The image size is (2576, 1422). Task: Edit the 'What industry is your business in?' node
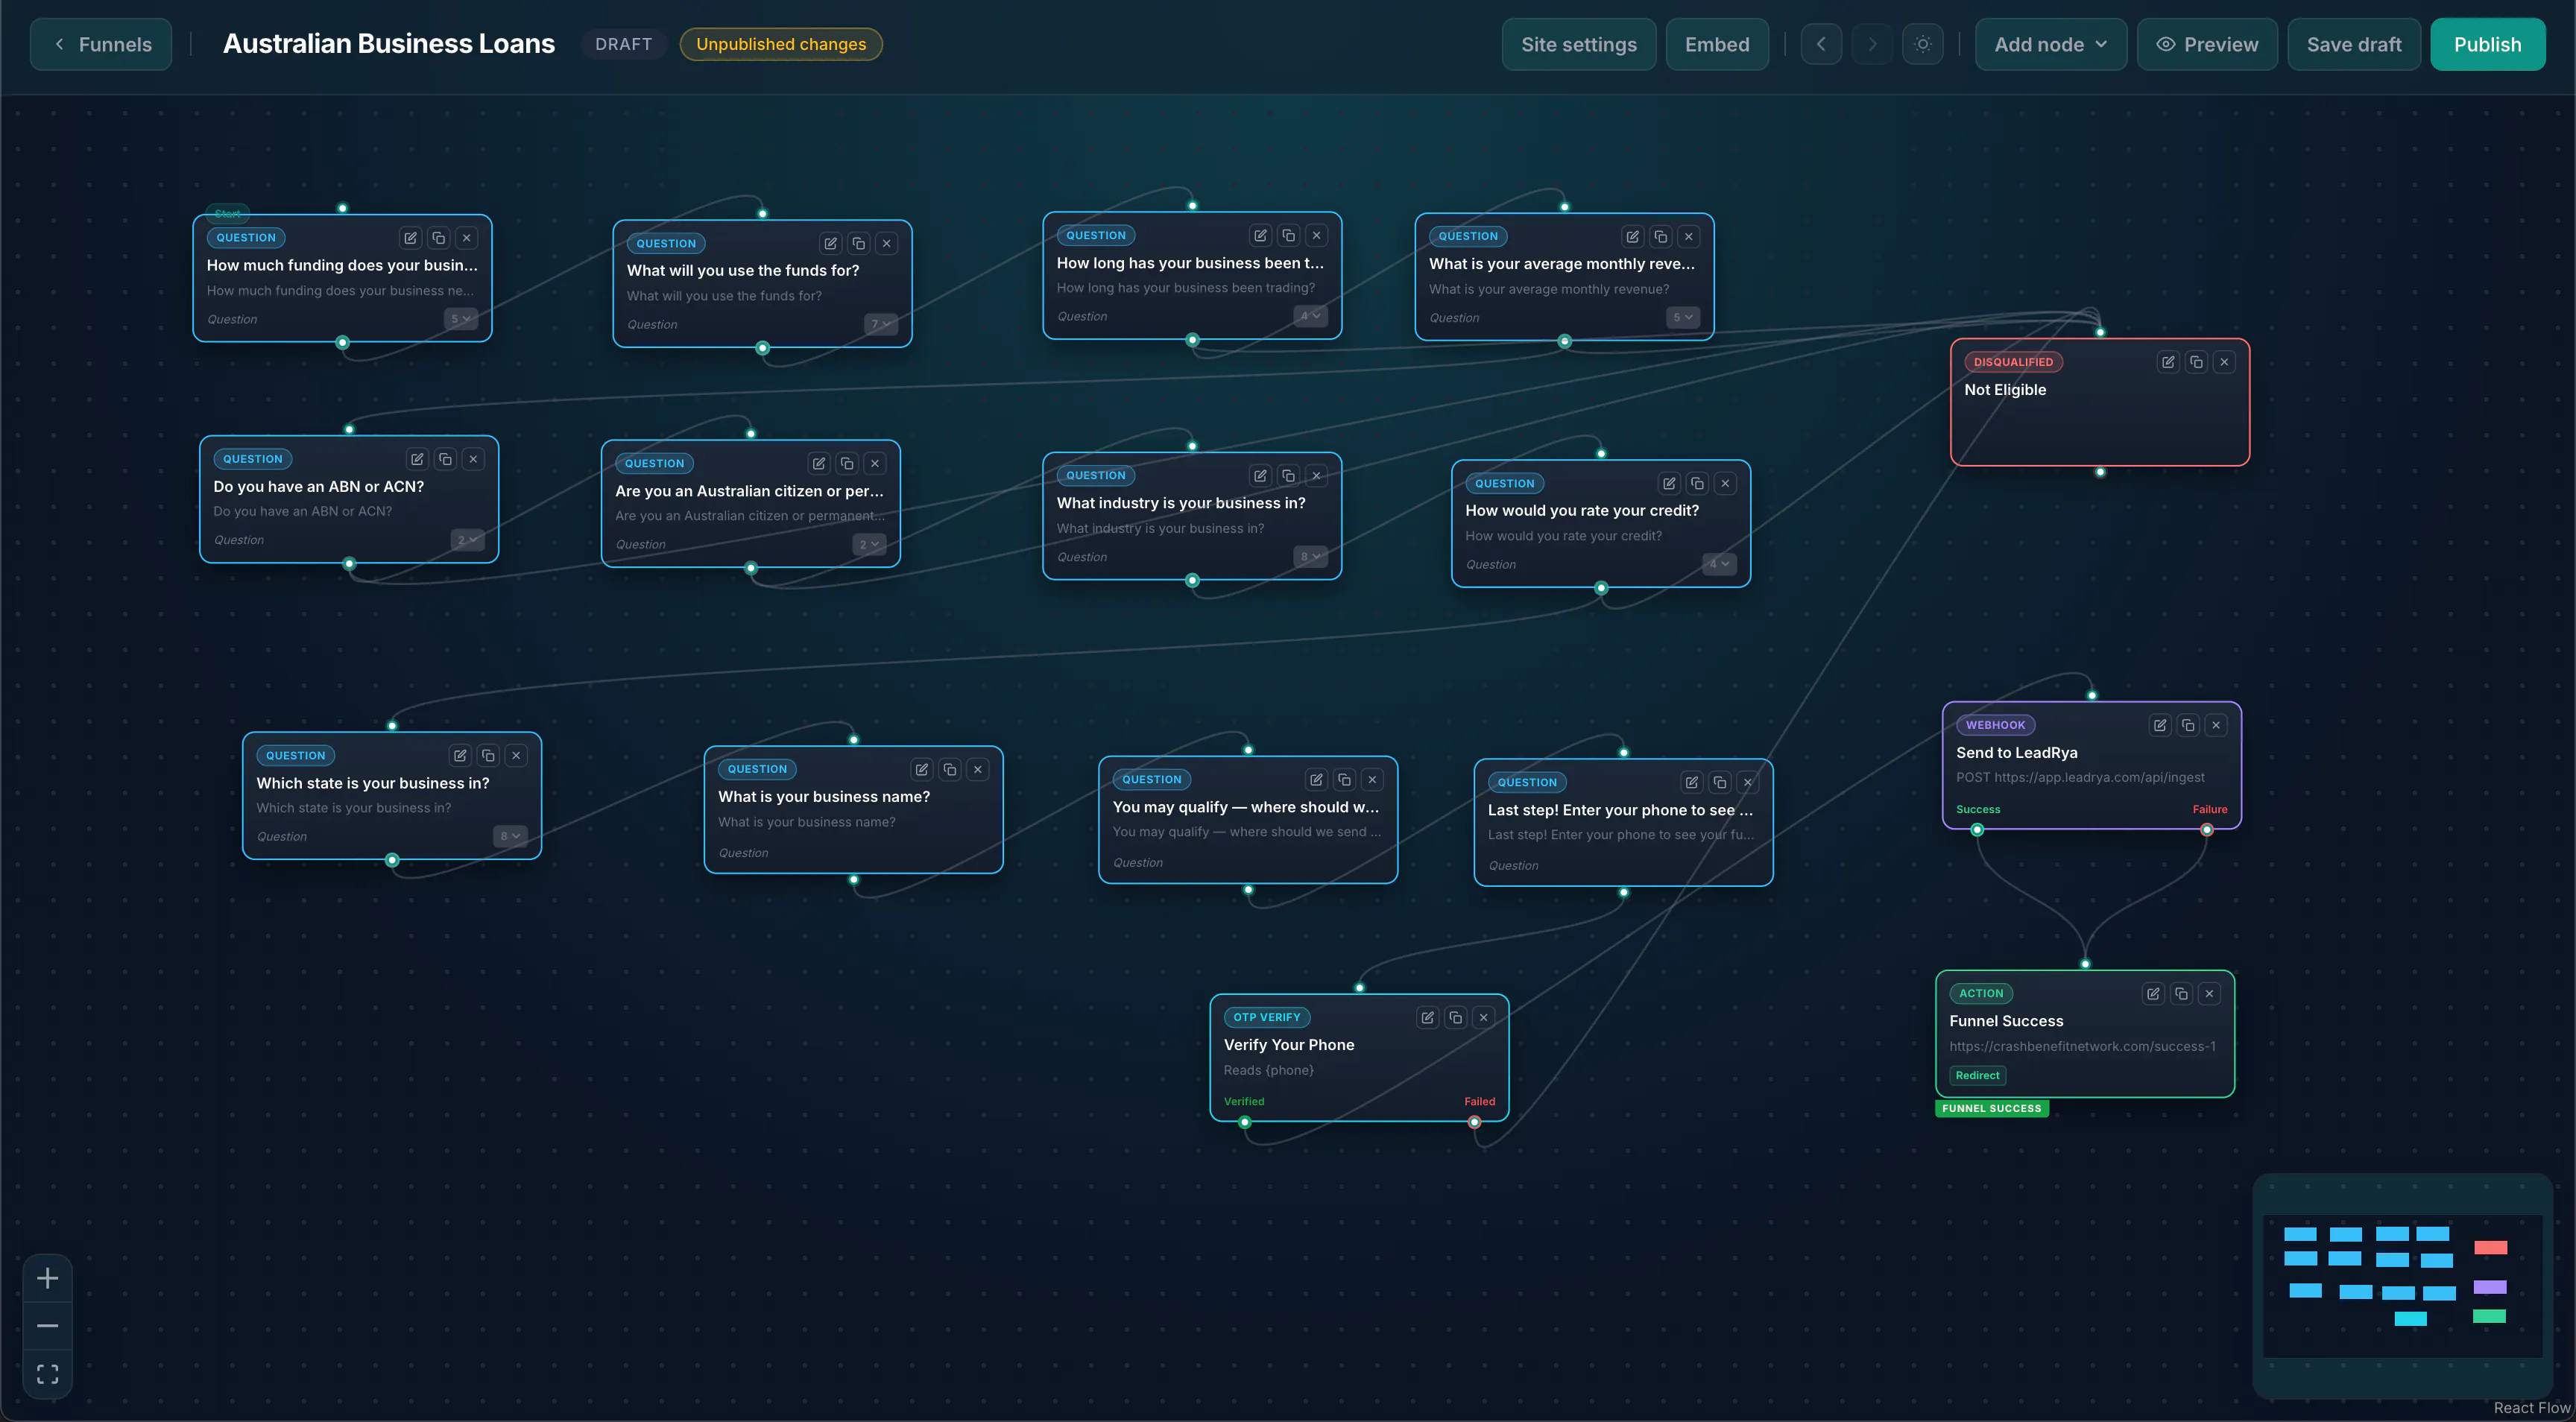[x=1260, y=475]
